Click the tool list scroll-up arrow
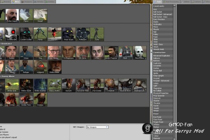The image size is (210, 140). pos(174,6)
